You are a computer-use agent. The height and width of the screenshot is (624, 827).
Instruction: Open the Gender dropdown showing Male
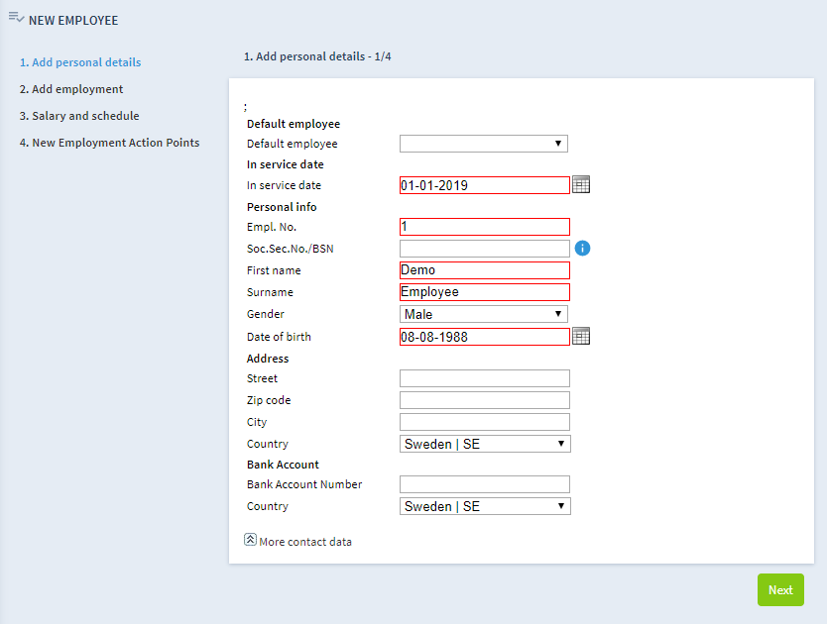pyautogui.click(x=484, y=314)
